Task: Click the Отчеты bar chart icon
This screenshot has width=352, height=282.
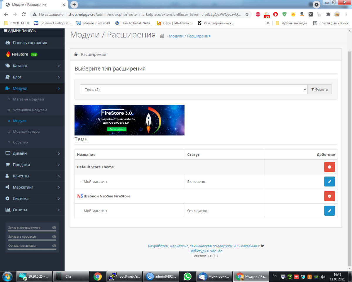Action: click(8, 210)
